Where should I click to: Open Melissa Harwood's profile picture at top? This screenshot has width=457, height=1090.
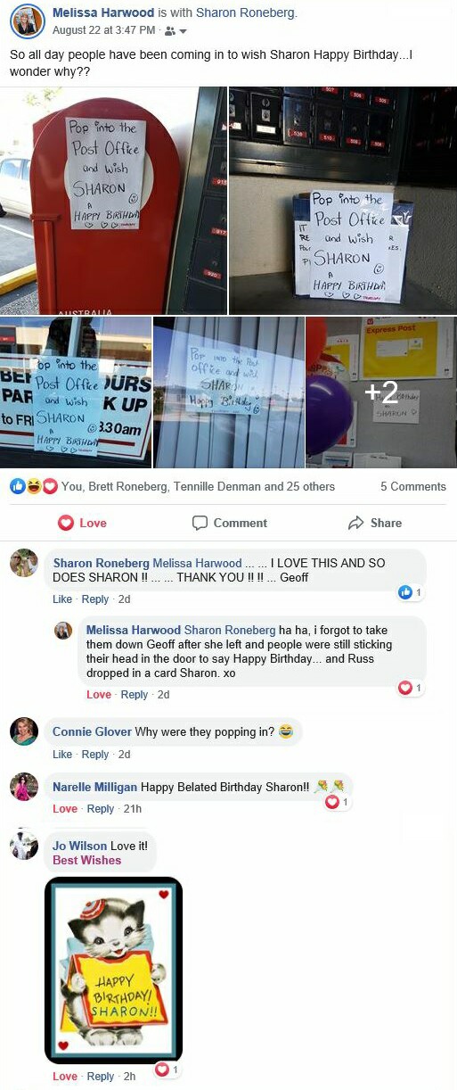[27, 21]
